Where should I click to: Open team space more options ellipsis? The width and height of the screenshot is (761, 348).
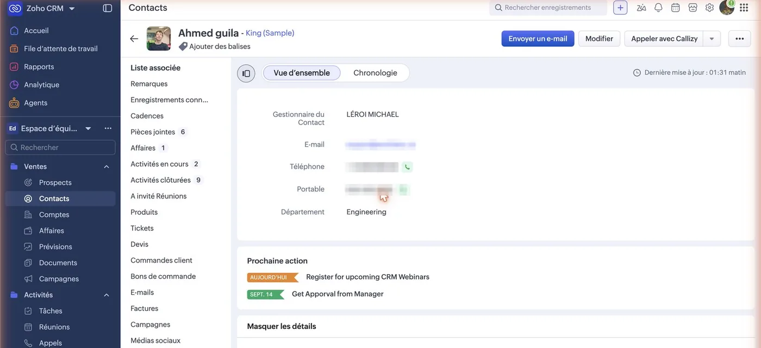[x=108, y=128]
